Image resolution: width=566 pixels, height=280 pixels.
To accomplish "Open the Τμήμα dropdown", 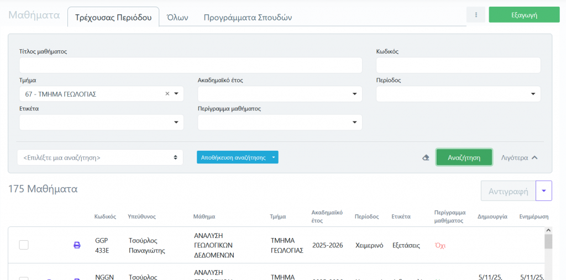I will coord(176,94).
